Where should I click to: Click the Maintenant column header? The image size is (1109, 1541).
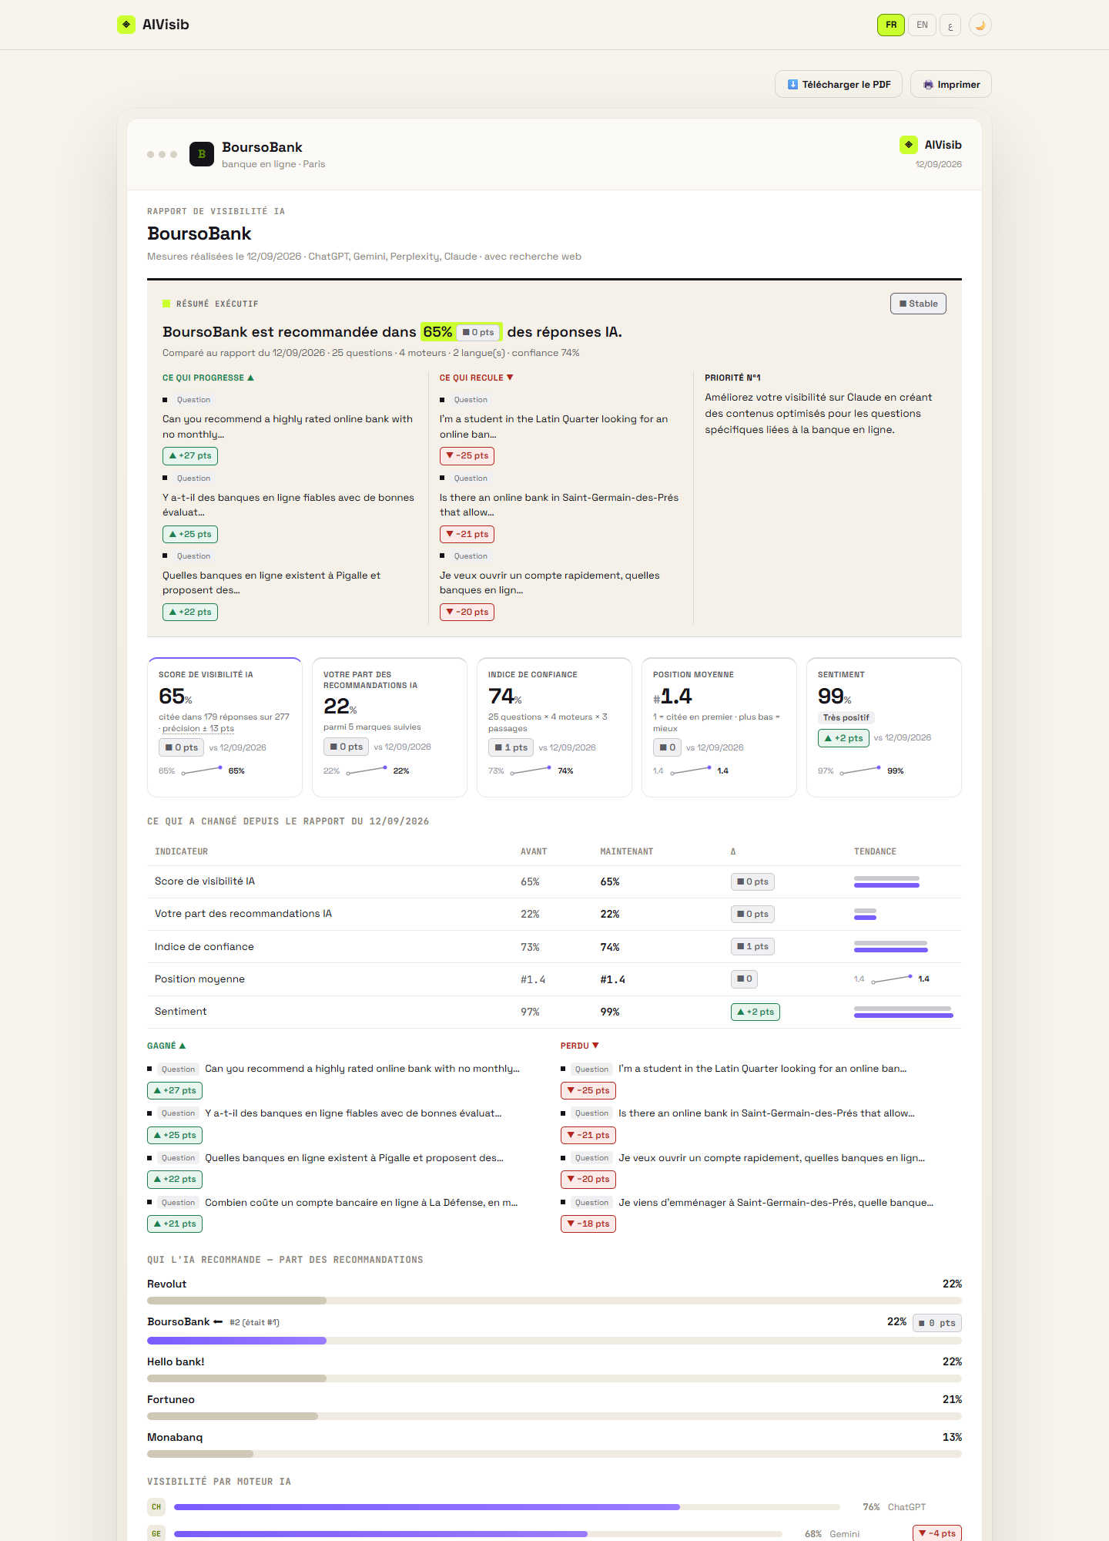pyautogui.click(x=626, y=851)
